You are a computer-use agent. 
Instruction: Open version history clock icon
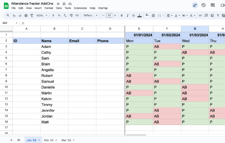point(203,5)
